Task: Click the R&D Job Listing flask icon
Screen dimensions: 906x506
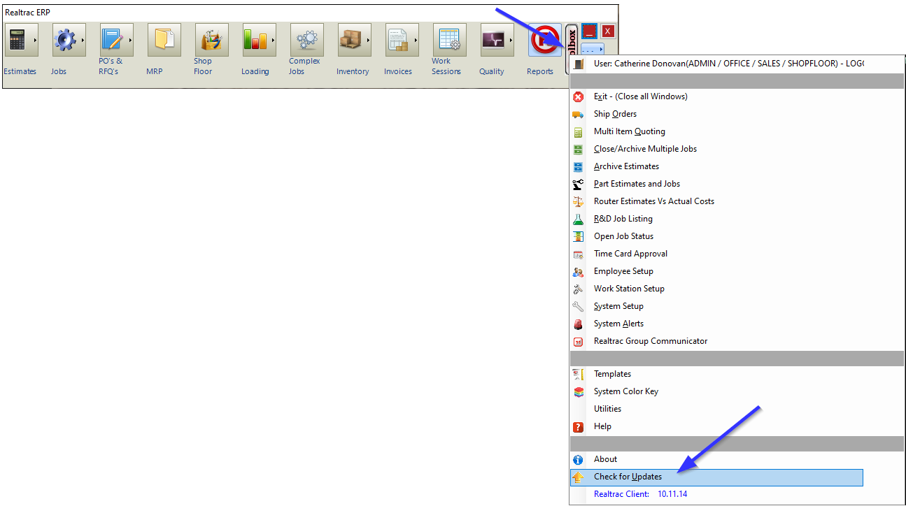Action: [x=578, y=219]
